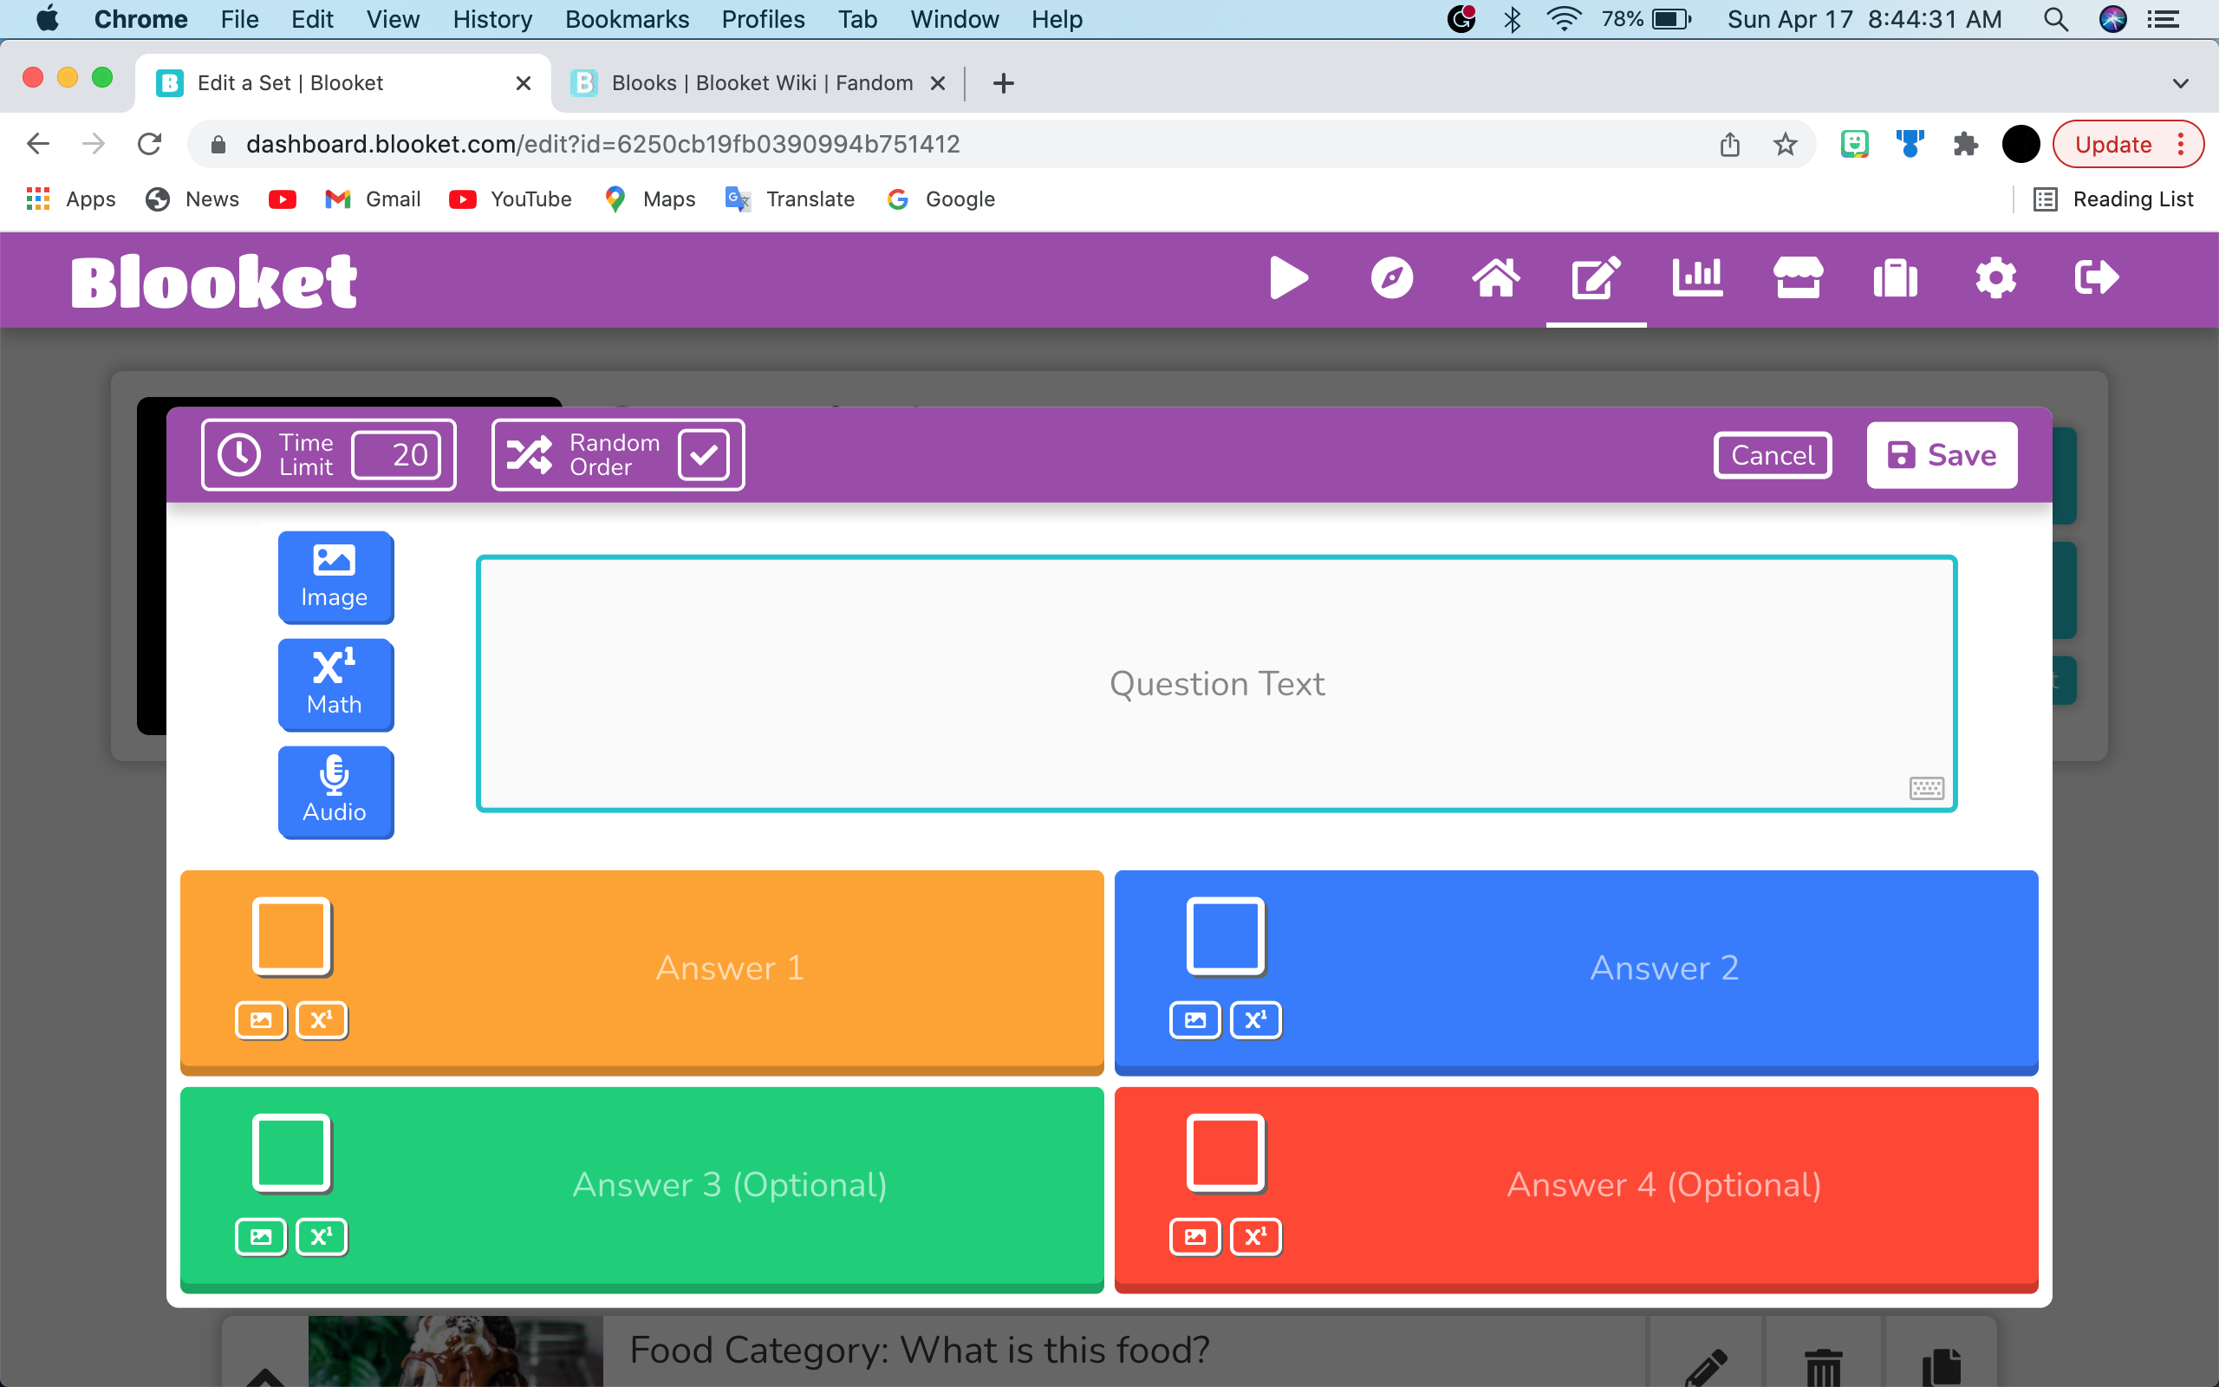This screenshot has height=1387, width=2219.
Task: Add math to Answer 2
Action: click(1255, 1020)
